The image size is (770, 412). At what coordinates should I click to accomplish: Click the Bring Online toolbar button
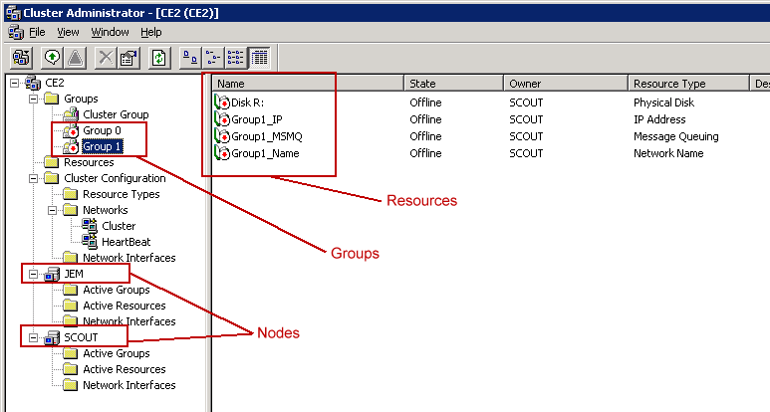tap(53, 58)
